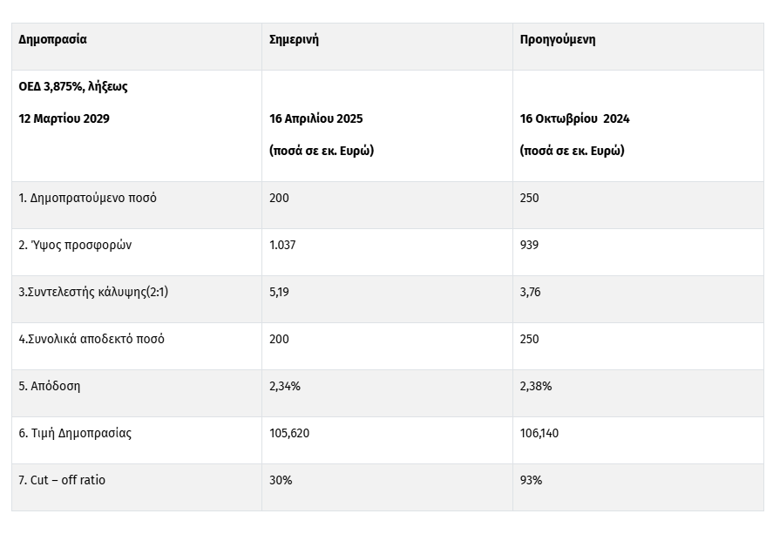The image size is (773, 534).
Task: Click the Δημοπρασία column header
Action: click(x=52, y=39)
